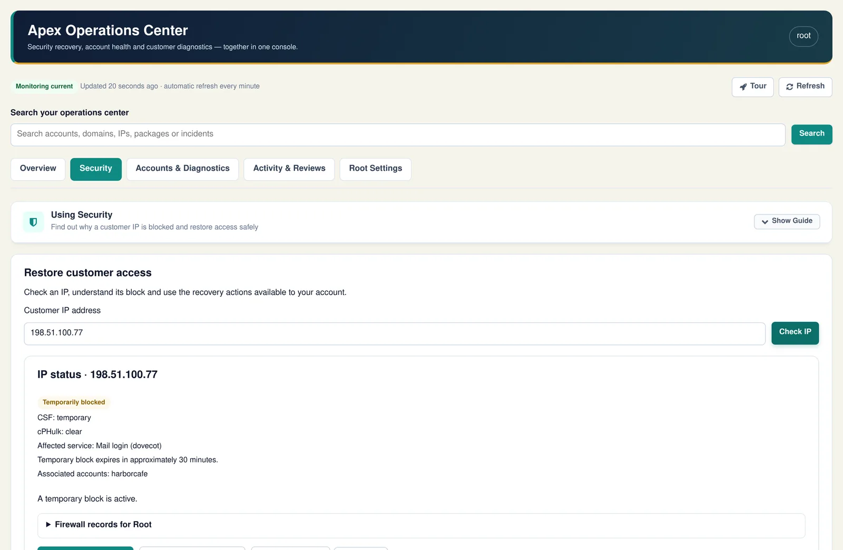
Task: Click 'A temporary block is active.' text
Action: [87, 499]
